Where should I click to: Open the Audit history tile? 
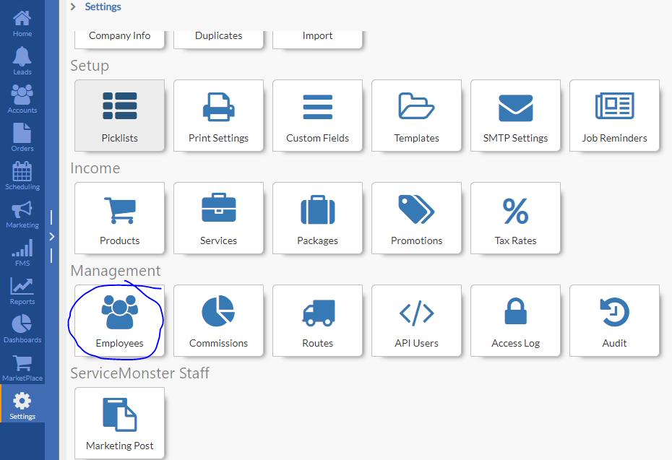click(614, 320)
